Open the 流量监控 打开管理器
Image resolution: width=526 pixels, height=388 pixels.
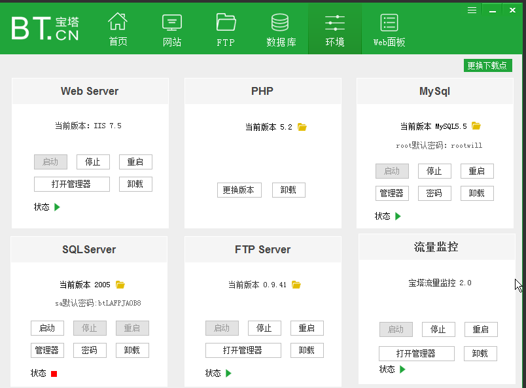pos(417,353)
